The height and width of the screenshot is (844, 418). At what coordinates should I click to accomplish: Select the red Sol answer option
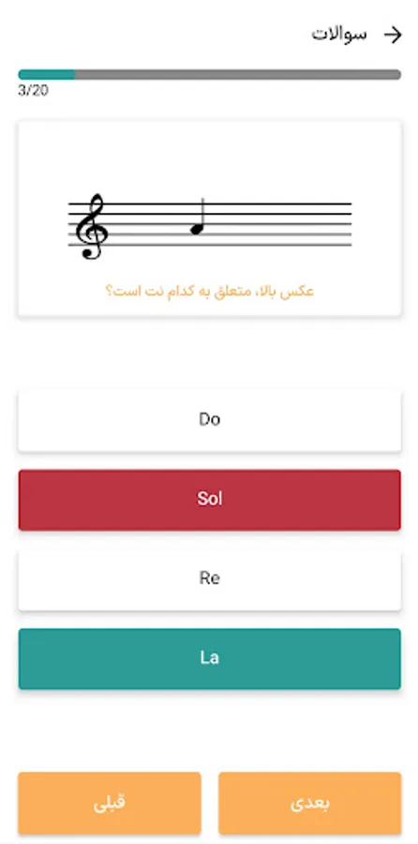click(209, 500)
